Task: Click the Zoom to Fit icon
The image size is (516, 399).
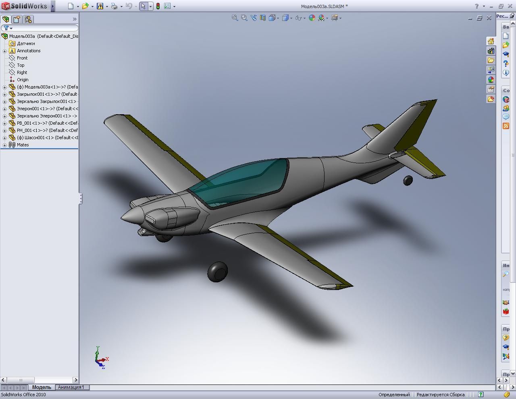Action: tap(235, 18)
